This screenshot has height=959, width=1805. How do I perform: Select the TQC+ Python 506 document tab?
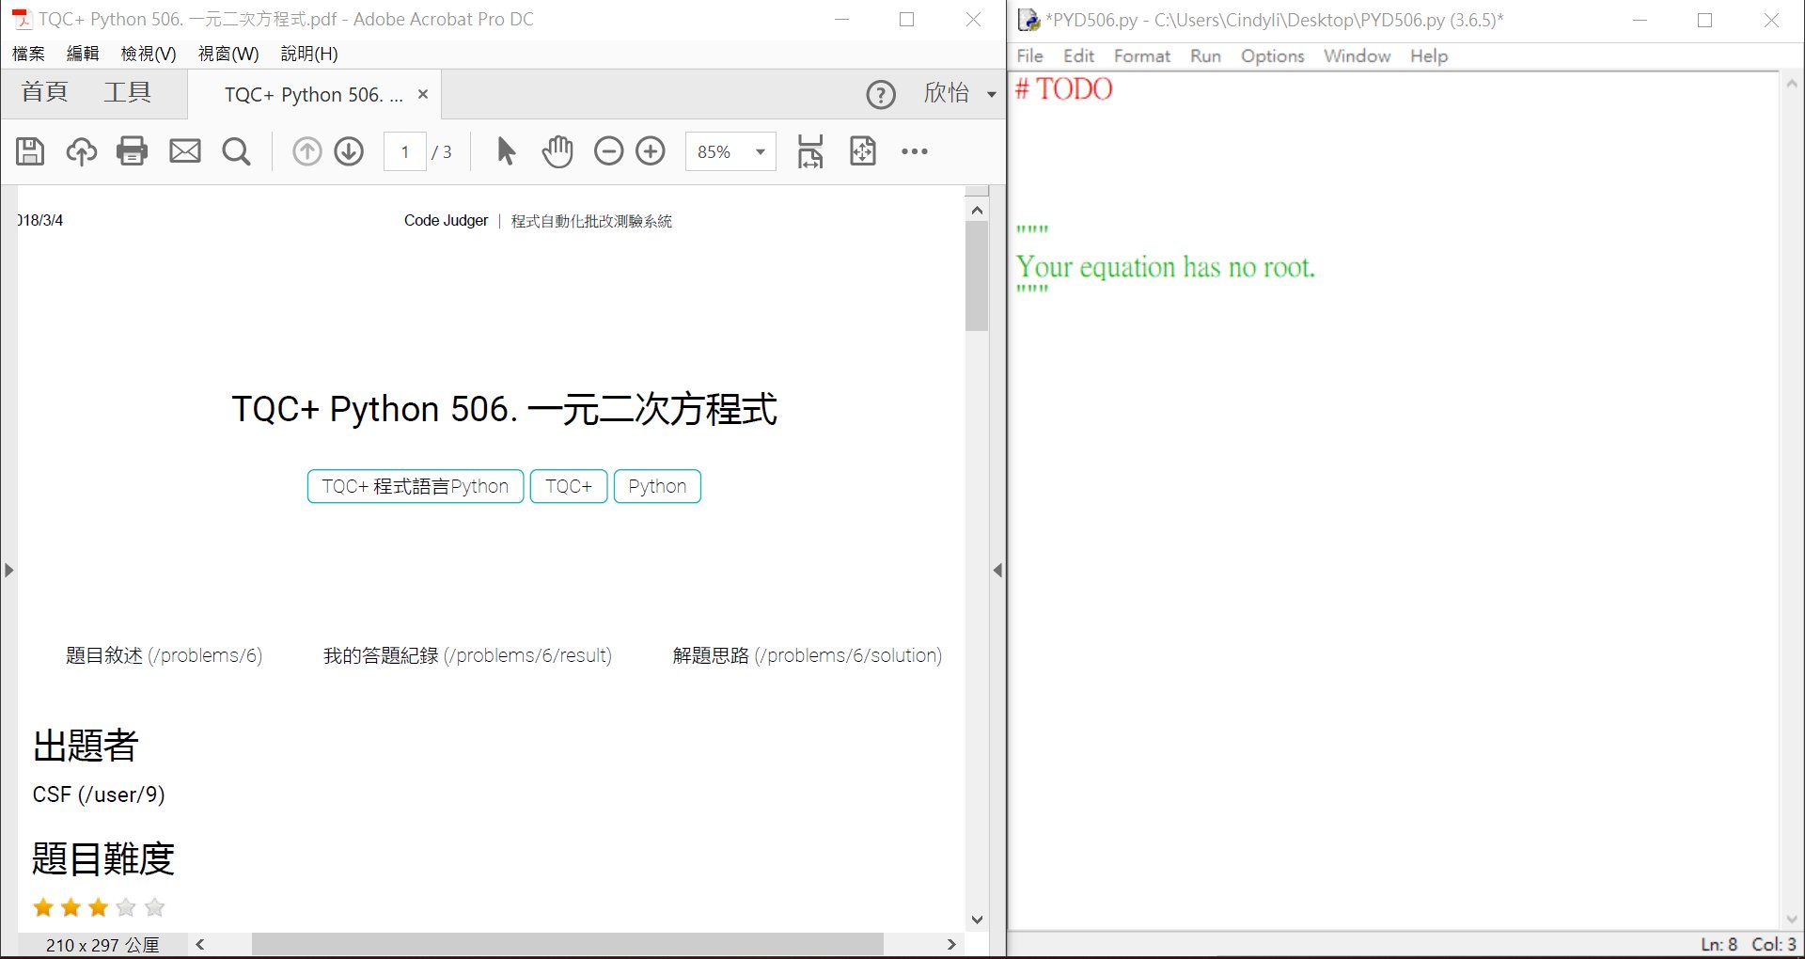point(313,95)
